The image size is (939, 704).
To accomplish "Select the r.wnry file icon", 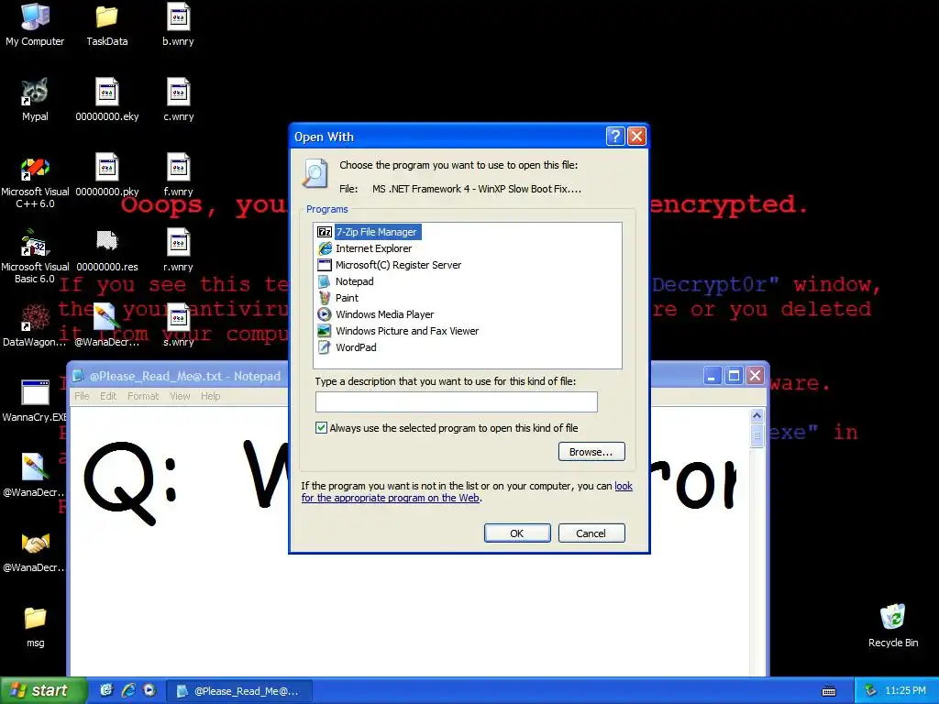I will coord(178,250).
